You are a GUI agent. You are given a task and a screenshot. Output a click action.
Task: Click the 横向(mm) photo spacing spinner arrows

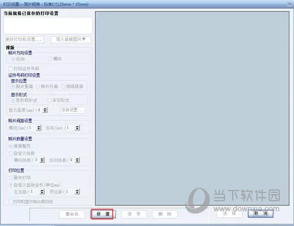click(x=39, y=128)
